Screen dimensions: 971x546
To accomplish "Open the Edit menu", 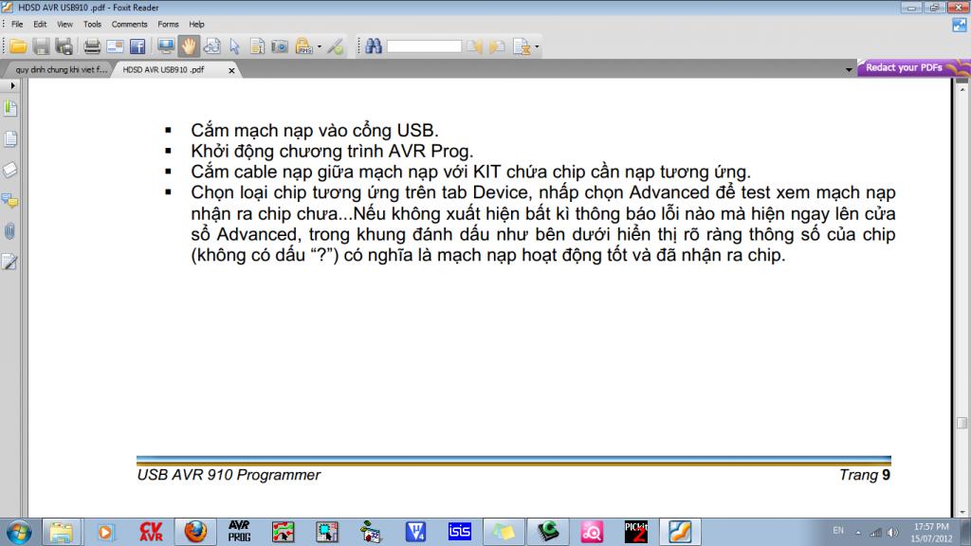I will click(x=40, y=24).
